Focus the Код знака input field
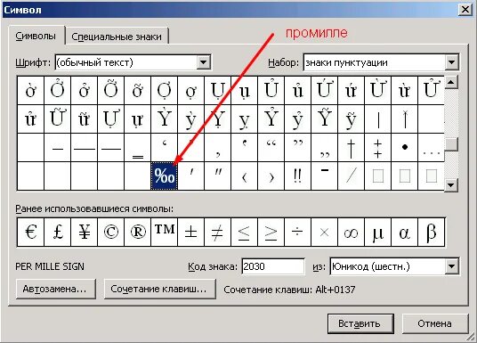 point(273,266)
